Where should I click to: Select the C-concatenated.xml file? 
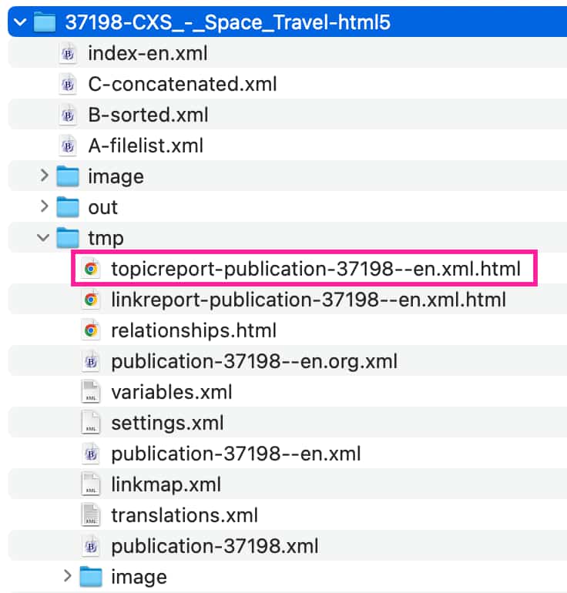coord(182,84)
